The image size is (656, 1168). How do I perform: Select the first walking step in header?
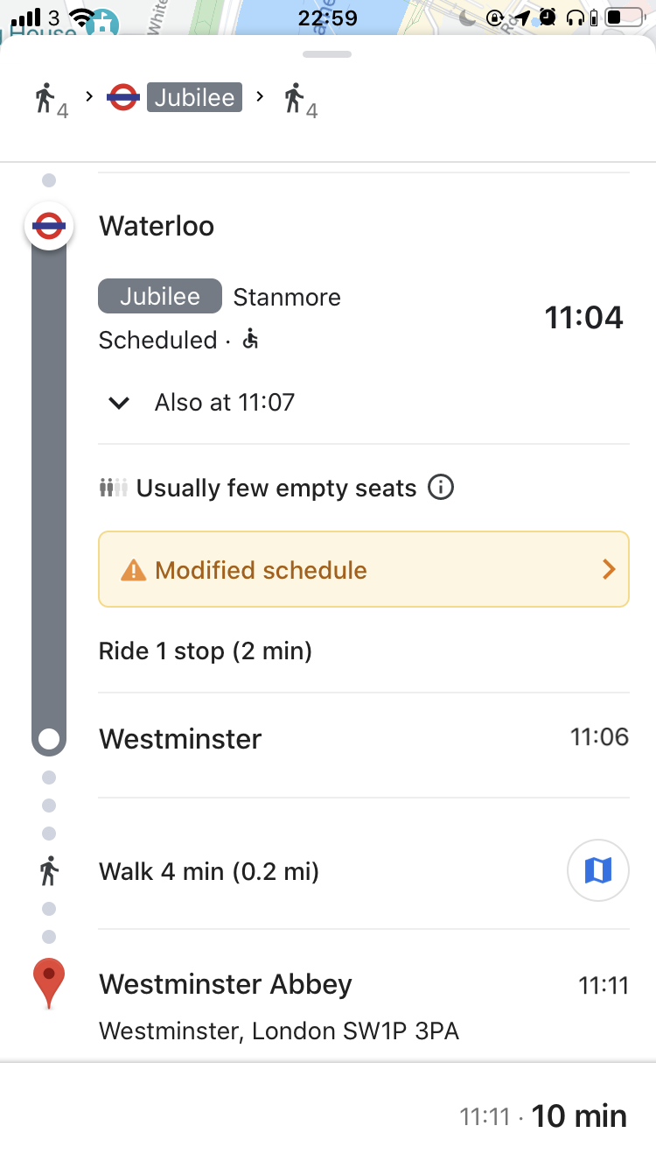point(51,100)
